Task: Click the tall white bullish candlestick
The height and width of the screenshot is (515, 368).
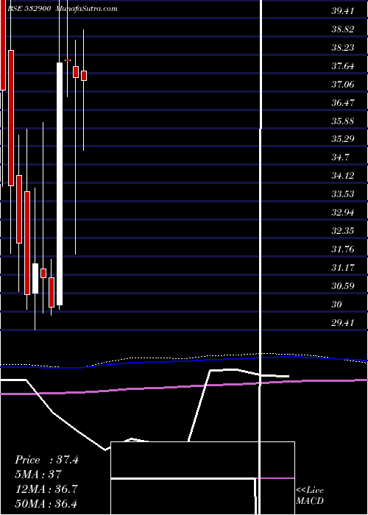Action: pyautogui.click(x=60, y=184)
